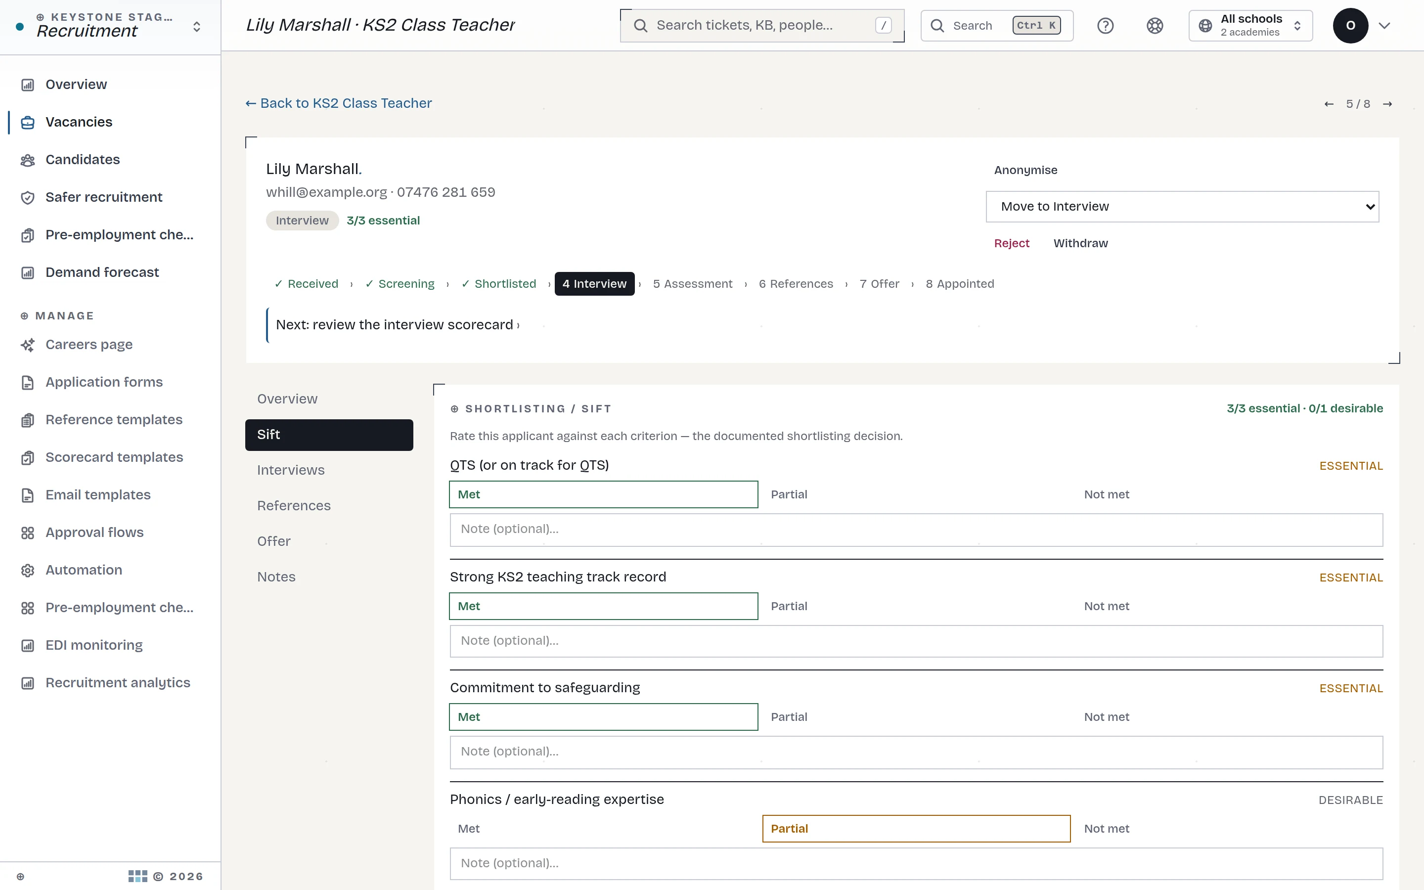Click the Phonics note input field
Viewport: 1424px width, 890px height.
pos(916,864)
